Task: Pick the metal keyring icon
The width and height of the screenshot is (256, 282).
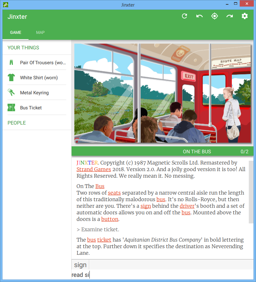Action: (x=11, y=92)
